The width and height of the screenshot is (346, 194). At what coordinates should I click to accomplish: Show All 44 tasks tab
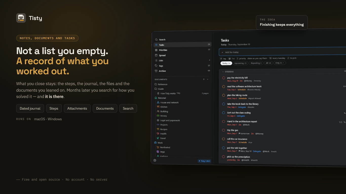(268, 63)
